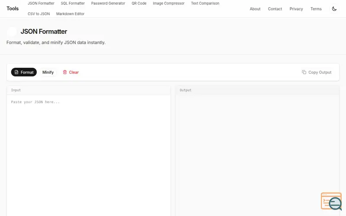This screenshot has width=346, height=216.
Task: Click inside the Output panel area
Action: point(257,156)
